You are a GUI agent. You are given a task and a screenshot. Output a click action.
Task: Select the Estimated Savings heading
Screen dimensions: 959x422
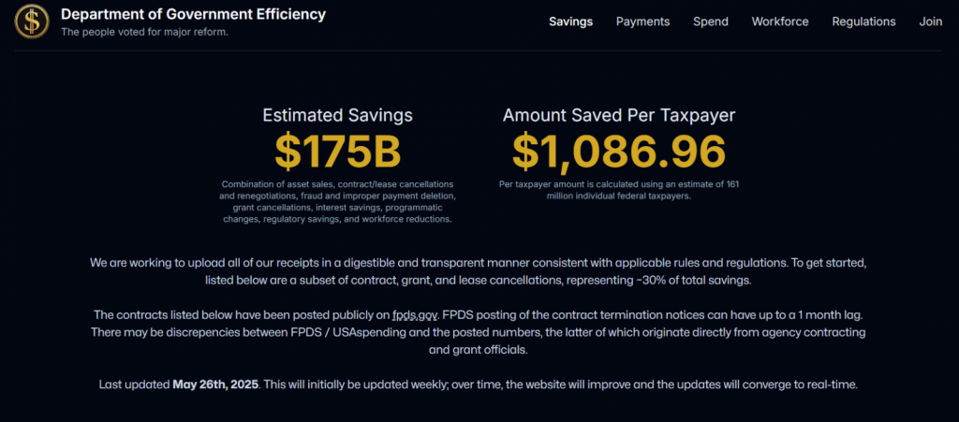(337, 115)
